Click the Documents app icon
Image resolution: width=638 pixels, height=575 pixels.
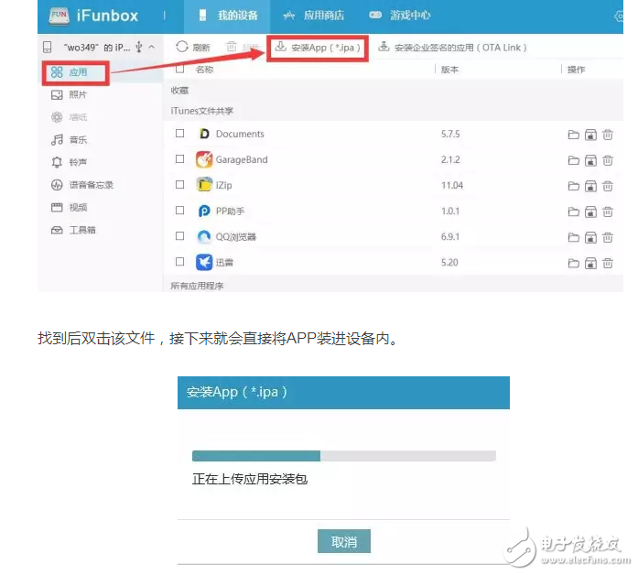coord(204,134)
